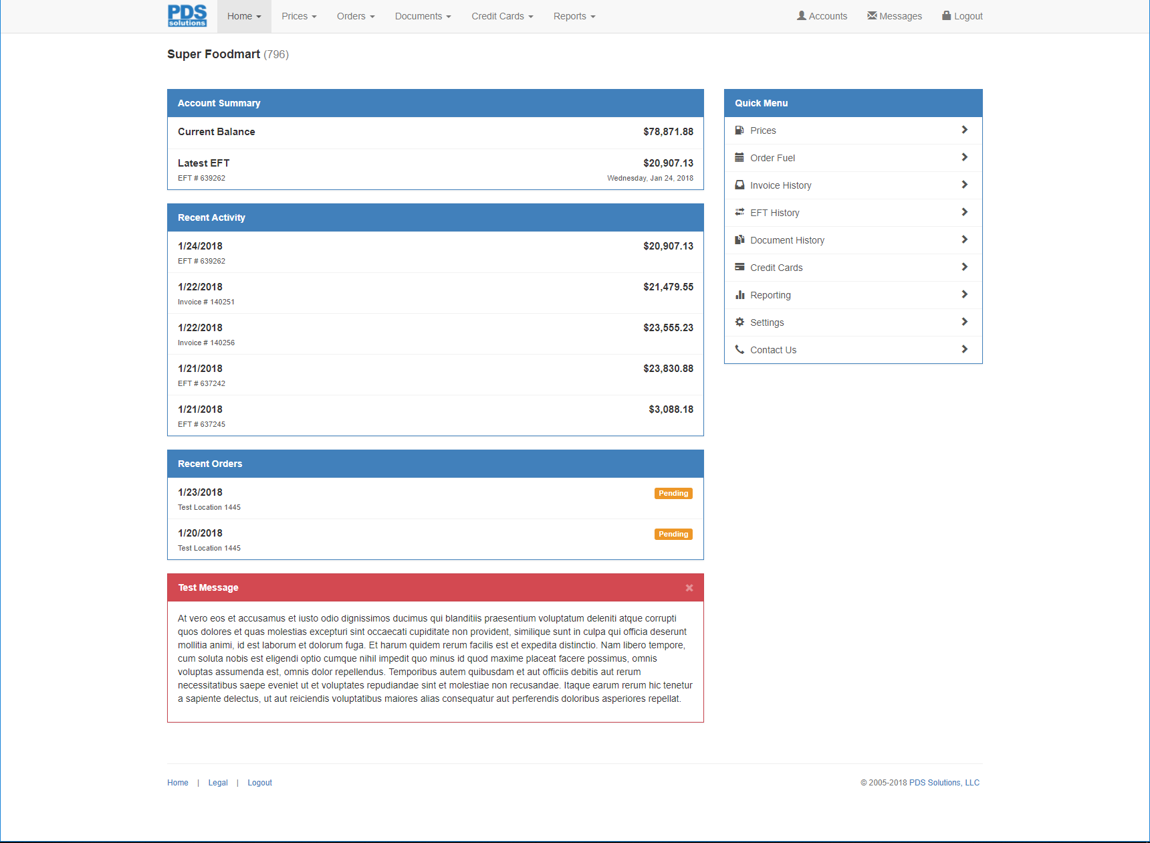
Task: Open the Documents dropdown
Action: coord(423,16)
